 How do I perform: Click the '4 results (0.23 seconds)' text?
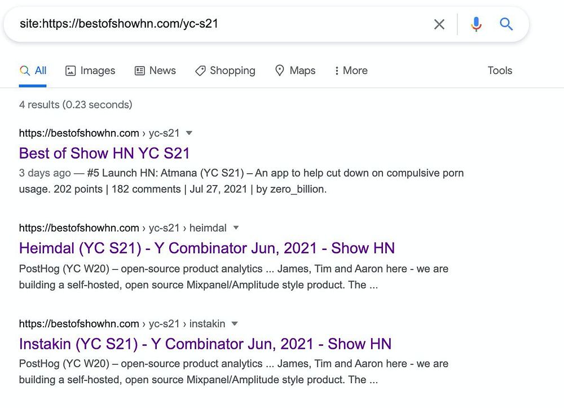tap(76, 105)
